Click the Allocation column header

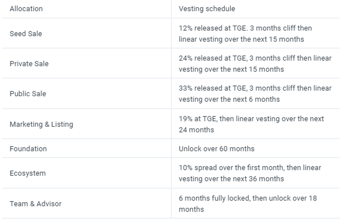[x=26, y=9]
